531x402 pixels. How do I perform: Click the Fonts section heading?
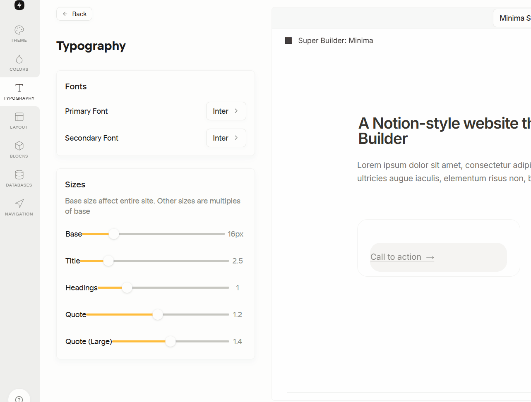pyautogui.click(x=76, y=86)
